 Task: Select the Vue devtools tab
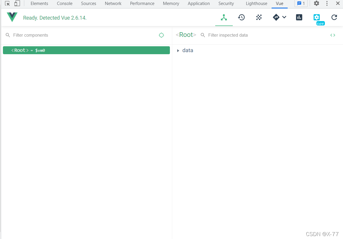(280, 4)
